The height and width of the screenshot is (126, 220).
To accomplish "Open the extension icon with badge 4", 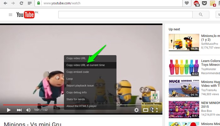I will pos(213,3).
